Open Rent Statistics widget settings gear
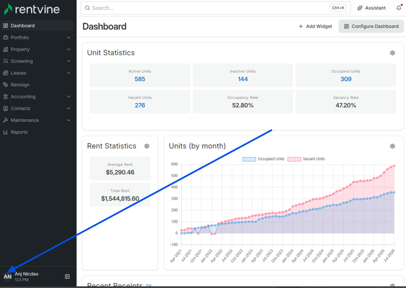The height and width of the screenshot is (288, 406). pos(147,146)
